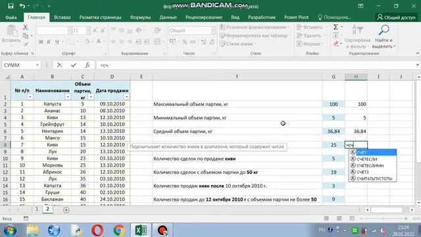This screenshot has width=421, height=237.
Task: Switch to the Вид tab
Action: pyautogui.click(x=235, y=18)
